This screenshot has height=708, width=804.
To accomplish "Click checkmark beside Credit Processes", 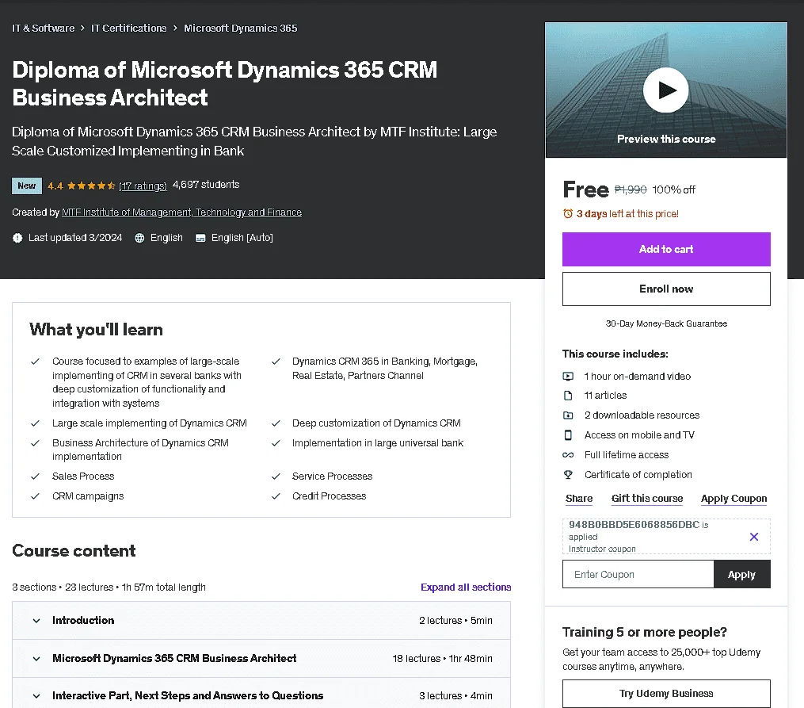I will [276, 496].
